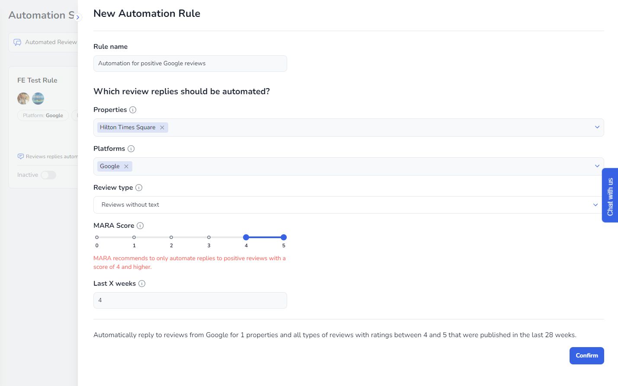The width and height of the screenshot is (618, 386).
Task: Click the Review type info icon
Action: click(139, 188)
